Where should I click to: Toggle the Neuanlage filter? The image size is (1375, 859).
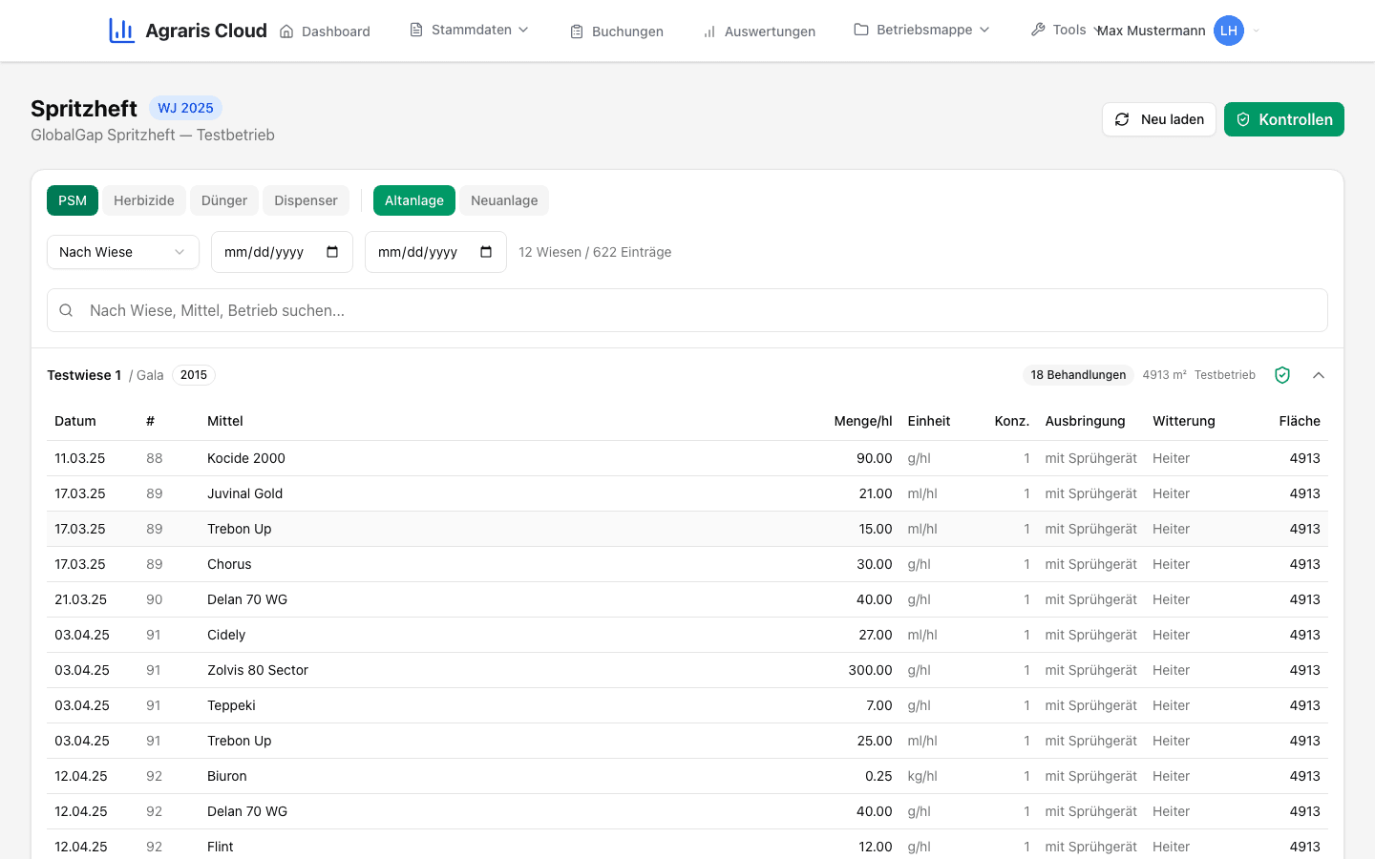[504, 200]
